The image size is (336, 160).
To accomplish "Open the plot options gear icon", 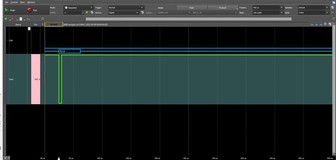I will (x=330, y=24).
